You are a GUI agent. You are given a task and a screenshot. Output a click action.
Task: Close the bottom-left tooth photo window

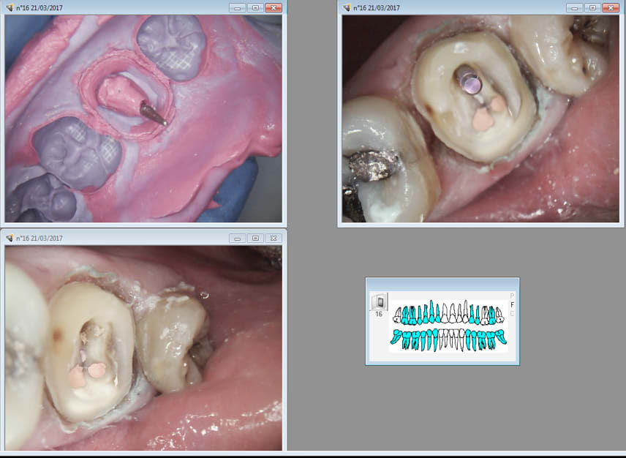click(273, 238)
